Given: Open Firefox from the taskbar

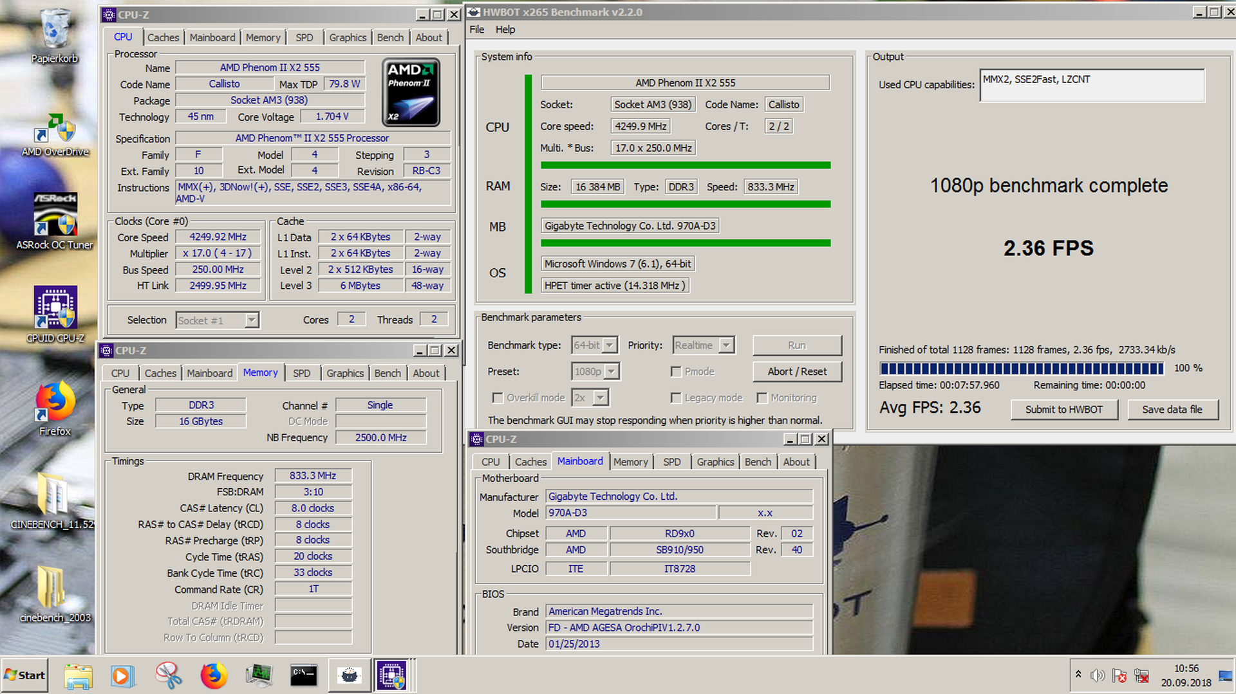Looking at the screenshot, I should pyautogui.click(x=214, y=675).
